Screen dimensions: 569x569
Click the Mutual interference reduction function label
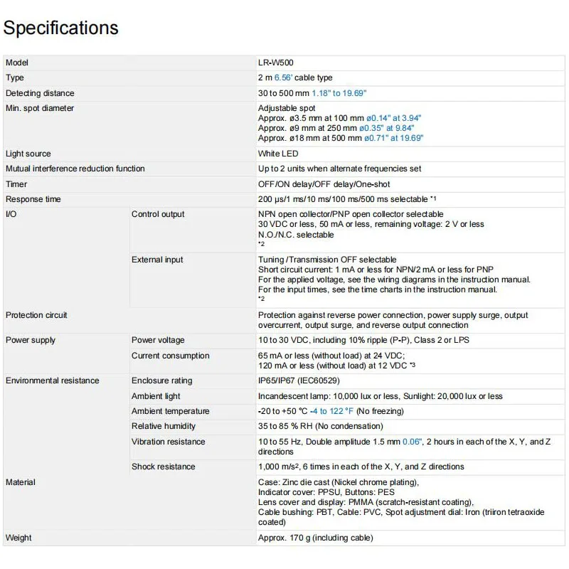pos(75,169)
